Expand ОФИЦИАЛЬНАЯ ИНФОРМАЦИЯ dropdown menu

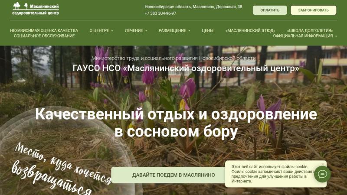pyautogui.click(x=305, y=36)
